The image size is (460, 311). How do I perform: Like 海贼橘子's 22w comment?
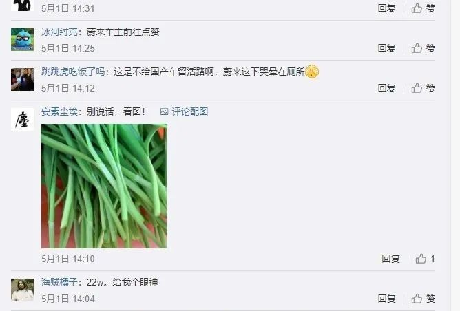click(423, 299)
